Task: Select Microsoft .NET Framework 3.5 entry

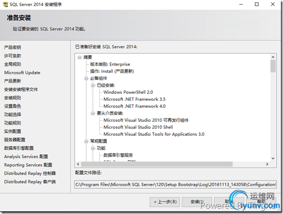Action: pyautogui.click(x=134, y=99)
